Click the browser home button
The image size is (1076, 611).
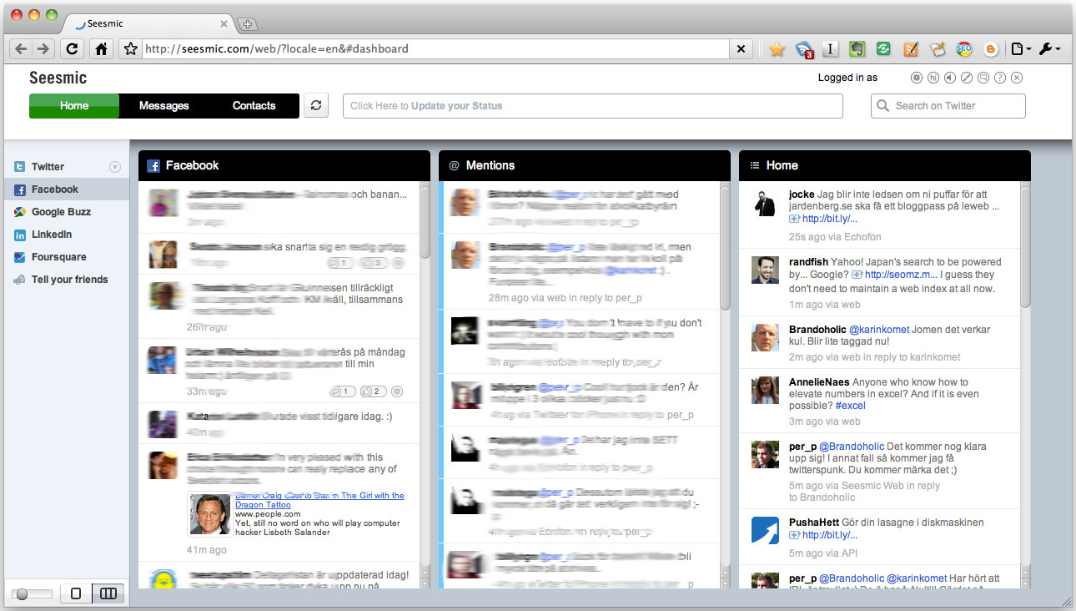click(x=101, y=48)
